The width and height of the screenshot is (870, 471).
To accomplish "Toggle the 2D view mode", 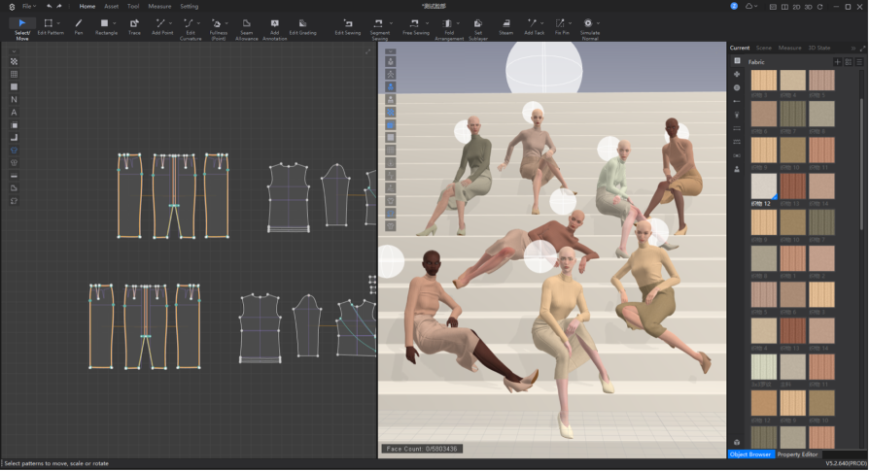I will coord(794,6).
